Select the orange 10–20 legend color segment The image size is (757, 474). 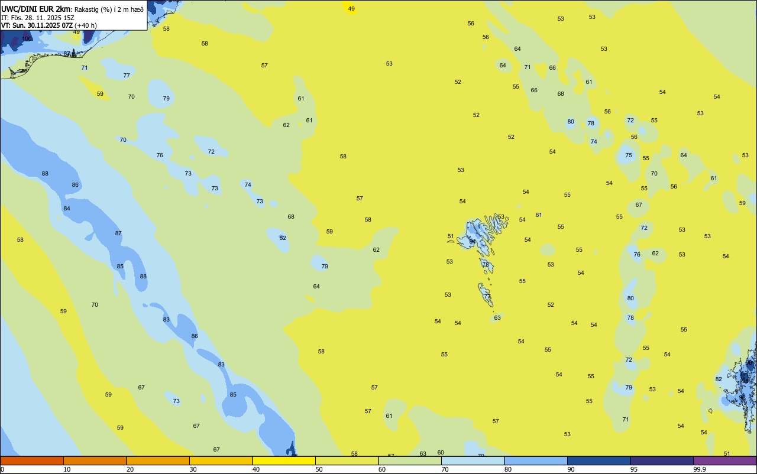click(95, 460)
